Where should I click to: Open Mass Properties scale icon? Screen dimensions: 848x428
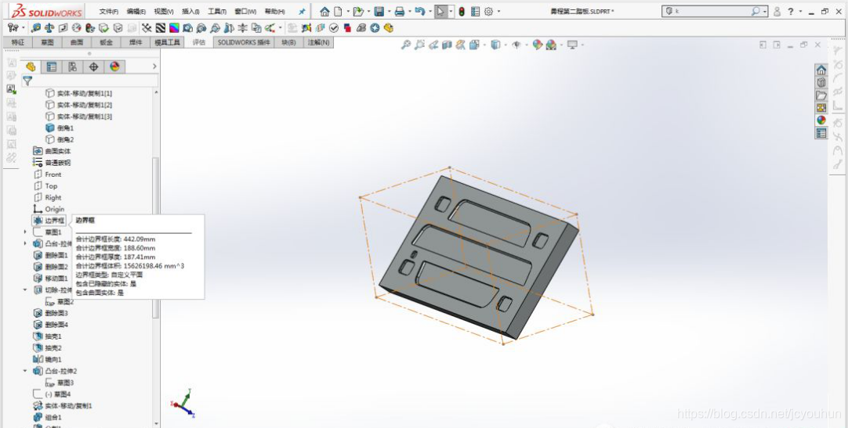point(49,27)
